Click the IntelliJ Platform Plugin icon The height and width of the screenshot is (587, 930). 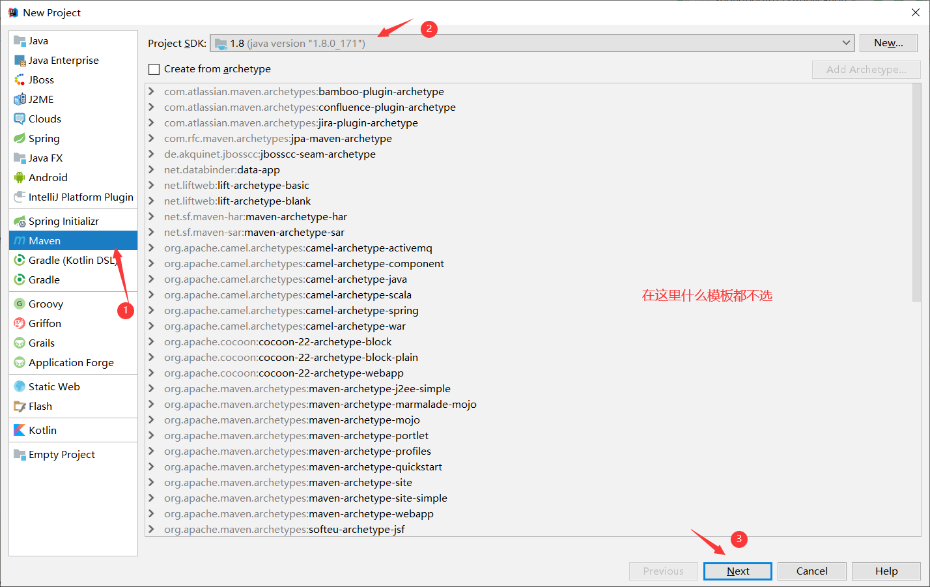pos(20,197)
